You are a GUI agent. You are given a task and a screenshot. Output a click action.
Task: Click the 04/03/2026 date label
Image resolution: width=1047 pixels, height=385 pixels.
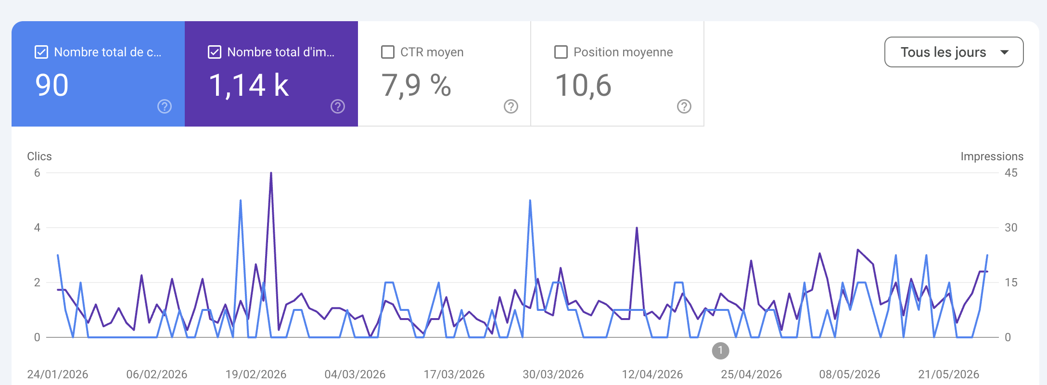point(355,374)
